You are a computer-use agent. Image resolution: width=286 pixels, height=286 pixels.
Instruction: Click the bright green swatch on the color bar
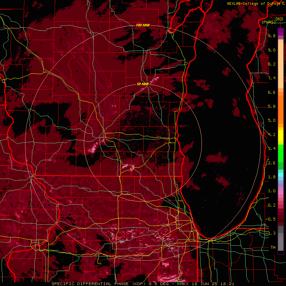[281, 153]
